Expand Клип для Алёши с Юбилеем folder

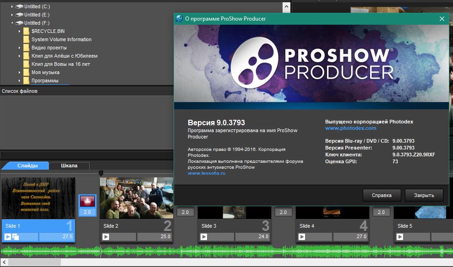pos(19,56)
